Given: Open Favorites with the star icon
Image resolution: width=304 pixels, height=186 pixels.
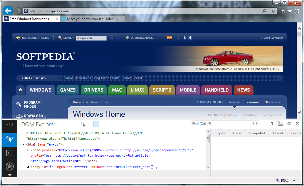Looking at the screenshot, I should coord(290,11).
